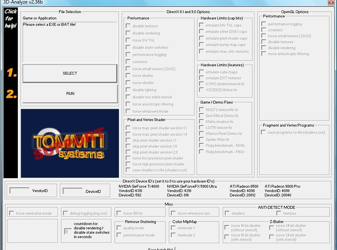Toggle 'Mafia shadow fix'
This screenshot has height=250, width=337.
coord(201,121)
